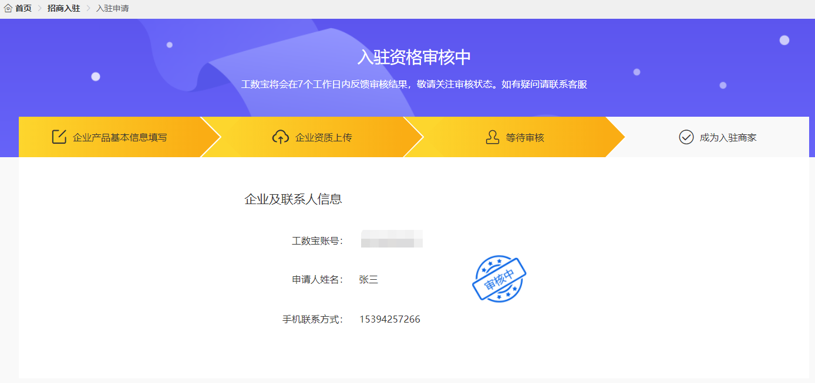
Task: Click the home icon in the breadcrumb
Action: 8,8
